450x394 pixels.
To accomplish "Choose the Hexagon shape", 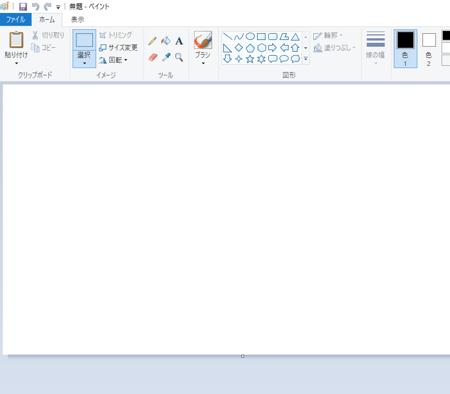I will (262, 48).
